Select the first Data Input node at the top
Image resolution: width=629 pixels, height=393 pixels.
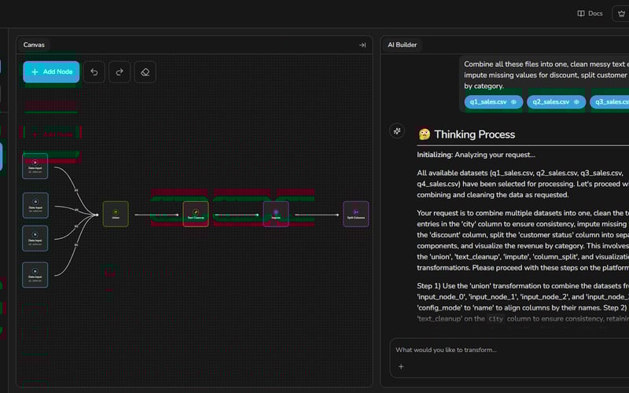[35, 166]
